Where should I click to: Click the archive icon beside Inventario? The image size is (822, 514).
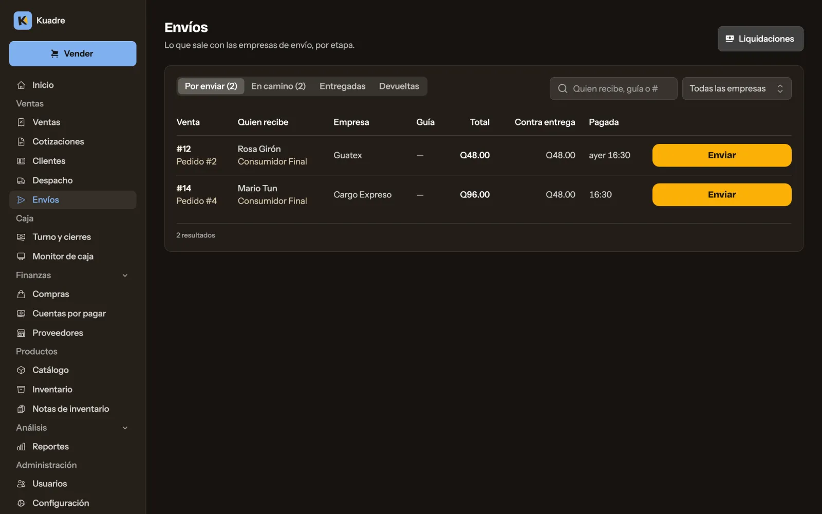(x=21, y=390)
